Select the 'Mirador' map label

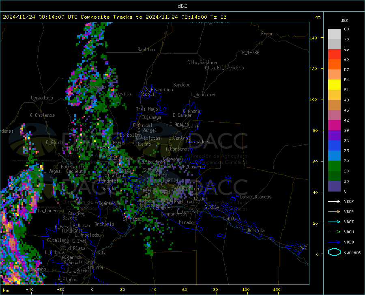[x=187, y=222]
